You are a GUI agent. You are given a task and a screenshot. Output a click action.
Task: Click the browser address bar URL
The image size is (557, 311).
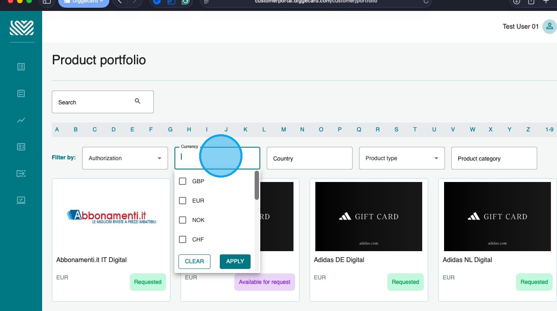point(316,2)
